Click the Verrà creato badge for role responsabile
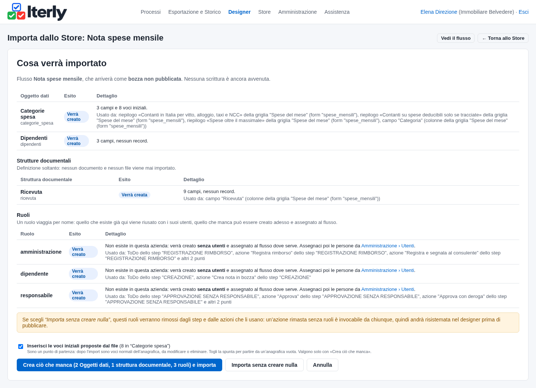The height and width of the screenshot is (388, 536). click(x=83, y=295)
